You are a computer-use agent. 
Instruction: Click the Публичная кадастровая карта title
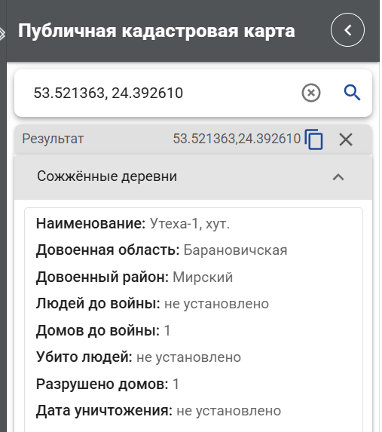[x=157, y=31]
